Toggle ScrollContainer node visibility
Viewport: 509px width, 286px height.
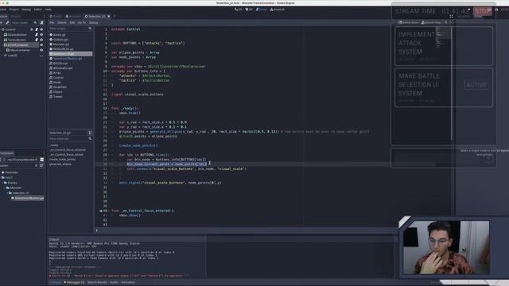[41, 45]
